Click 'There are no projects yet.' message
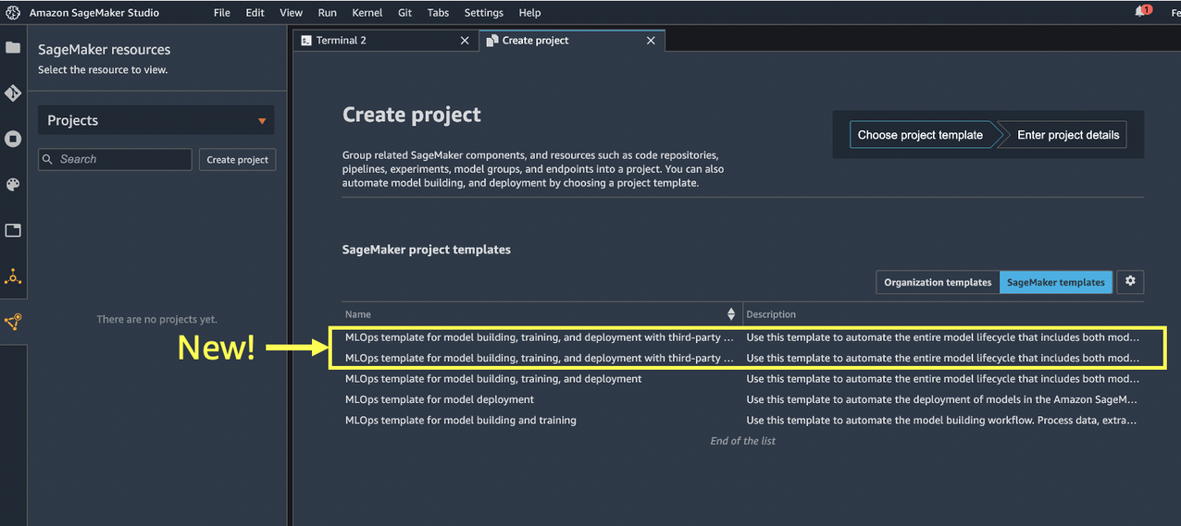The width and height of the screenshot is (1181, 526). coord(157,320)
